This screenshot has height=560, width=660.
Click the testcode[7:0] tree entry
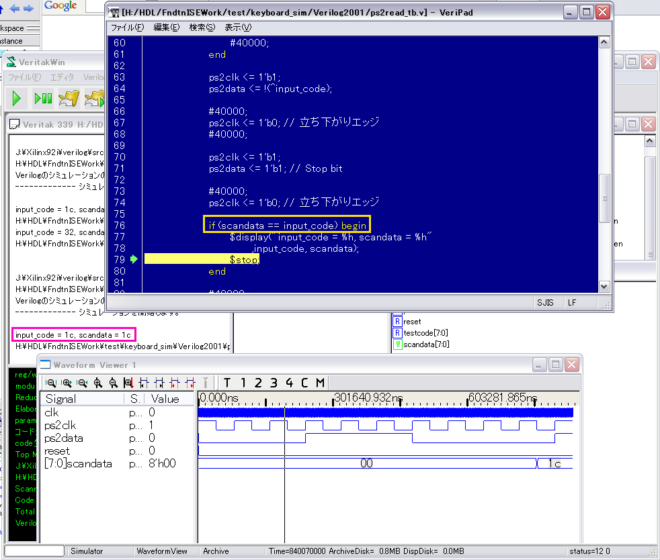click(x=425, y=333)
